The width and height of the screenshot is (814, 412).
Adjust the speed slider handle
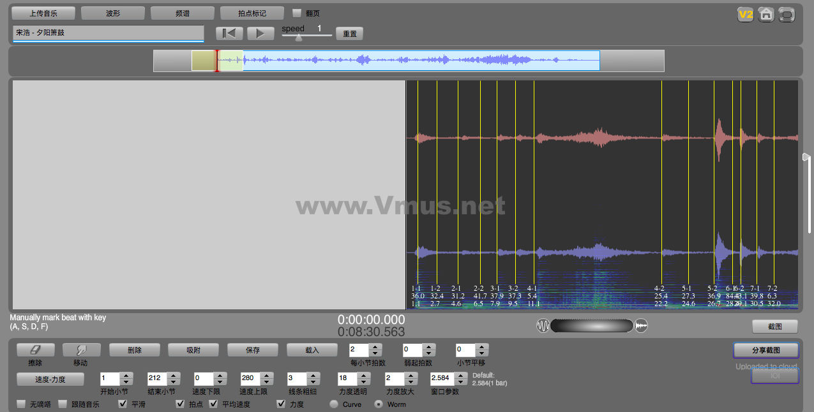[298, 38]
